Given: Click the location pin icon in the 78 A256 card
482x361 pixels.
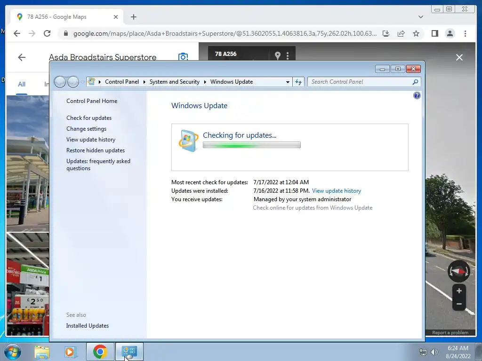Looking at the screenshot, I should [x=278, y=55].
